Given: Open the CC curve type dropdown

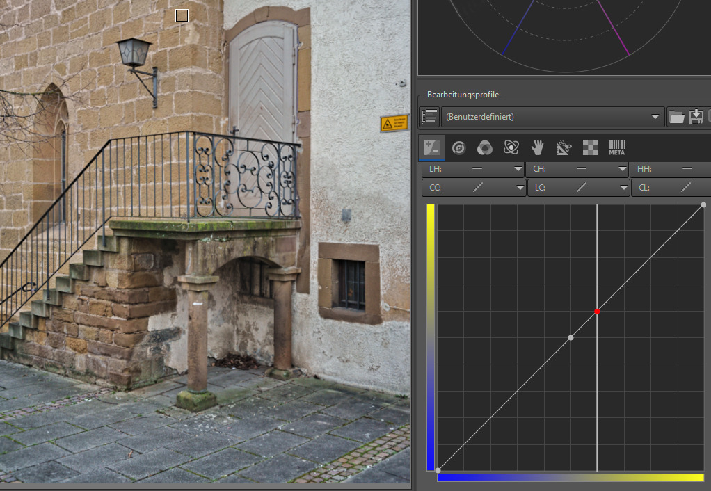Looking at the screenshot, I should tap(519, 188).
